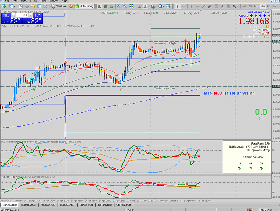The width and height of the screenshot is (280, 211).
Task: Switch to M1 timeframe
Action: tap(244, 6)
